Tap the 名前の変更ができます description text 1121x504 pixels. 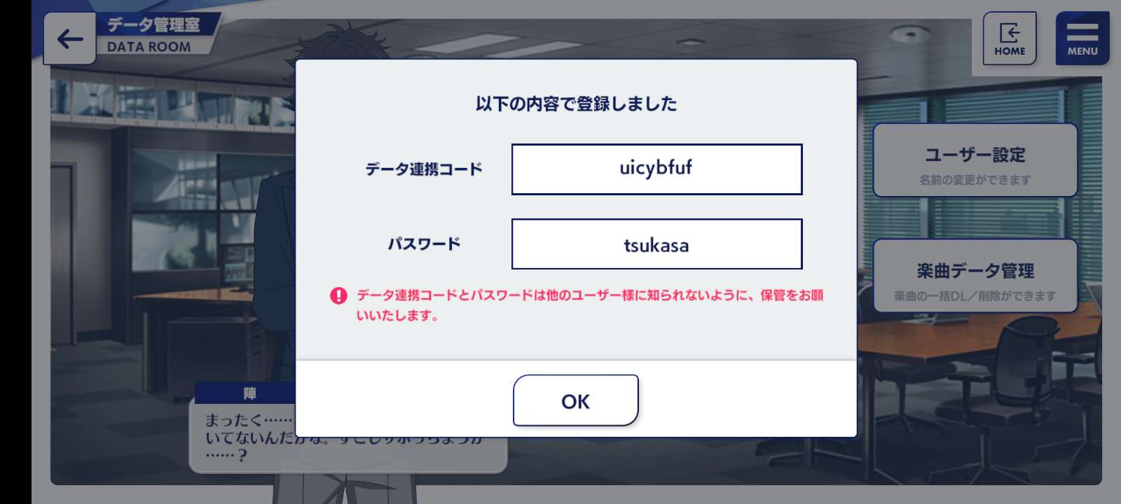point(975,180)
